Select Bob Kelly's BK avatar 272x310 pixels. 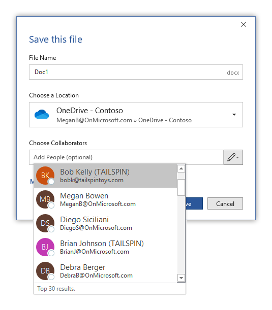pos(45,176)
